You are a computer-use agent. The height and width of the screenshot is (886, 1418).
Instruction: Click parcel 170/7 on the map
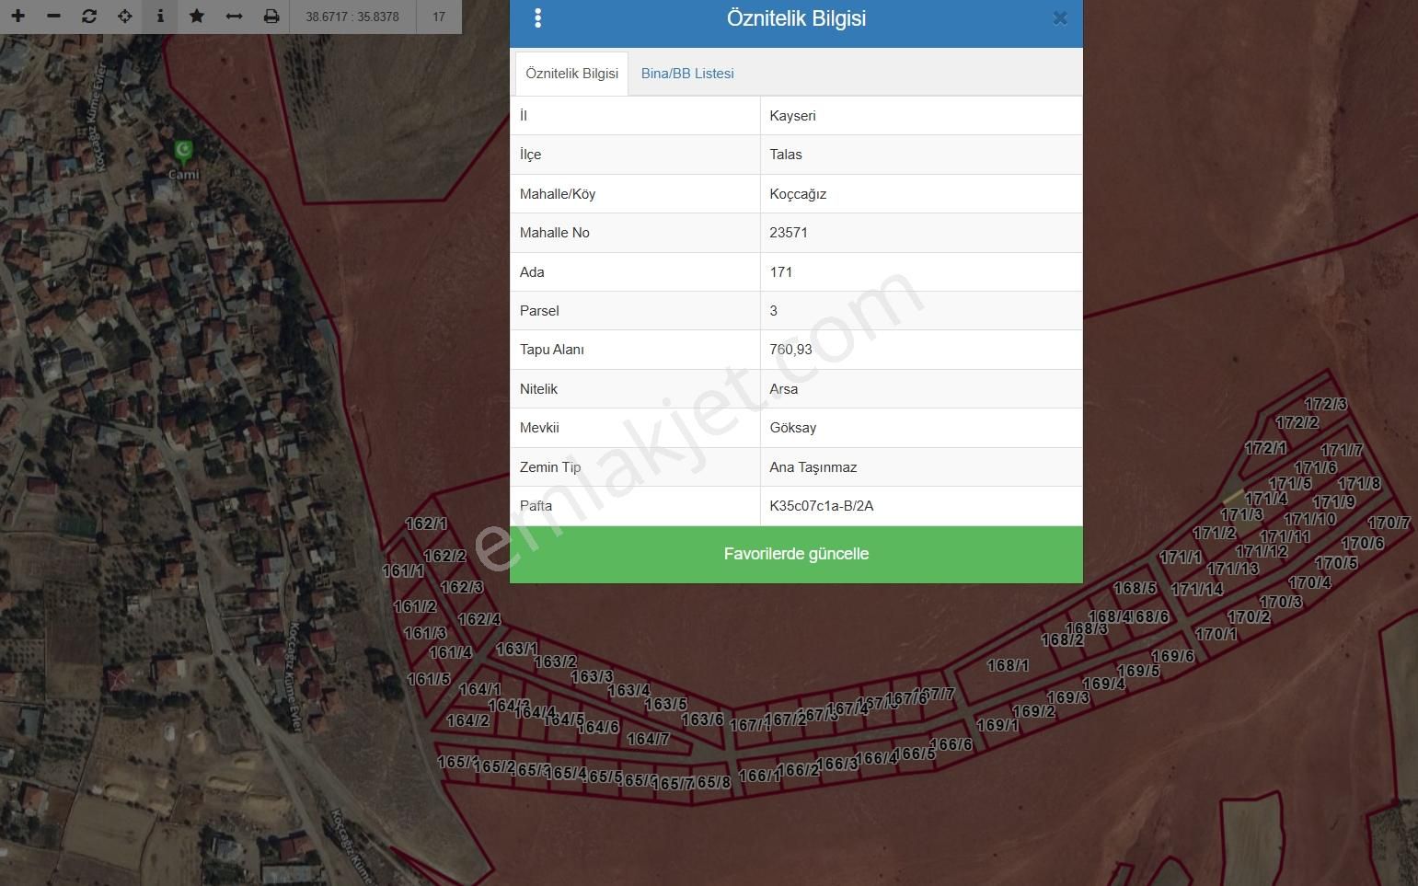[x=1389, y=523]
